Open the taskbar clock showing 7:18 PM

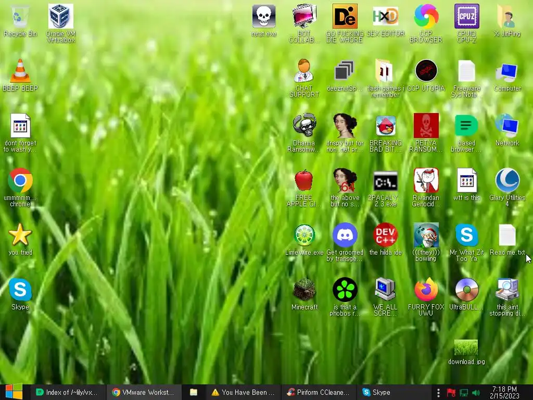(504, 392)
